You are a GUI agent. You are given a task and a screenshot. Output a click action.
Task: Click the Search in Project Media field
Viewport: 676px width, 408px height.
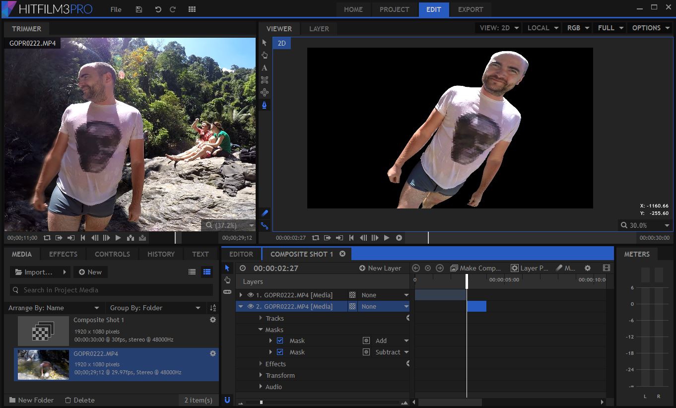click(112, 290)
